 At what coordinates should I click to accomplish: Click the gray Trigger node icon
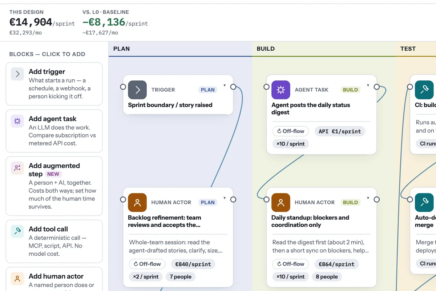[137, 90]
